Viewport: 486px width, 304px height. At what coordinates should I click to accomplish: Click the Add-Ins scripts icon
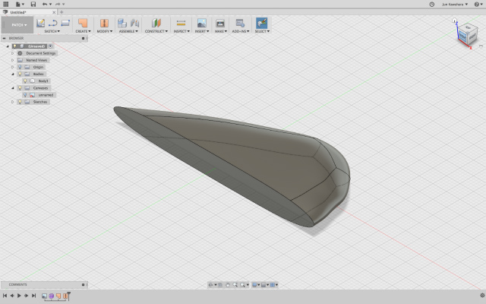pos(240,23)
